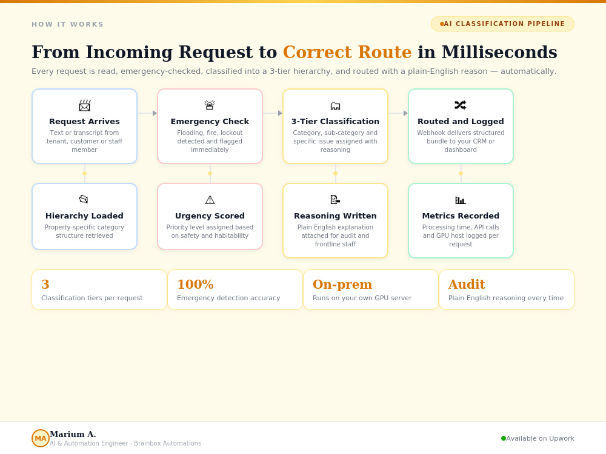606x454 pixels.
Task: Click the Emergency Check heading
Action: (210, 121)
